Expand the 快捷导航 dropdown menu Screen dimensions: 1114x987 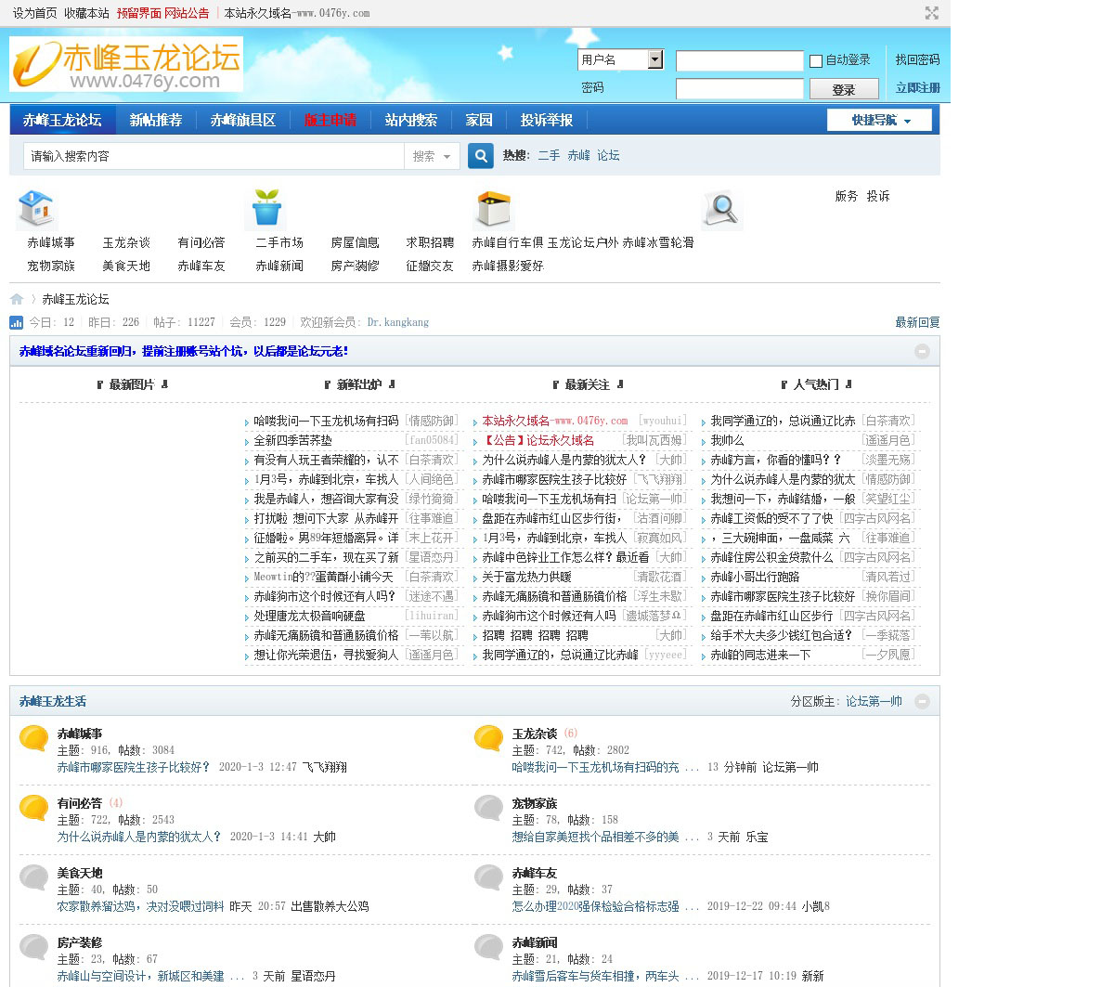(880, 121)
